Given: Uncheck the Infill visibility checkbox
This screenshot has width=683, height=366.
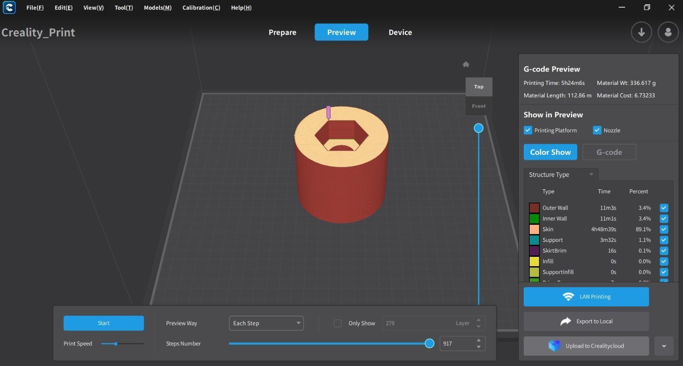Looking at the screenshot, I should pyautogui.click(x=664, y=261).
